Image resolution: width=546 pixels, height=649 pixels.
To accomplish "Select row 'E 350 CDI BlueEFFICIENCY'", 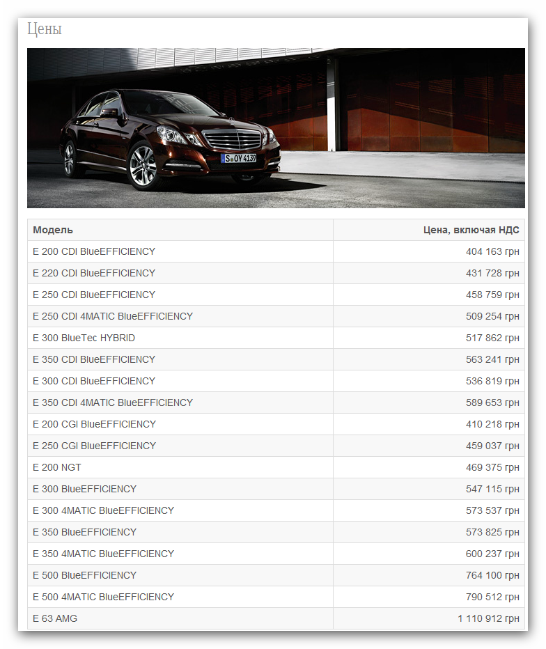I will coord(276,359).
